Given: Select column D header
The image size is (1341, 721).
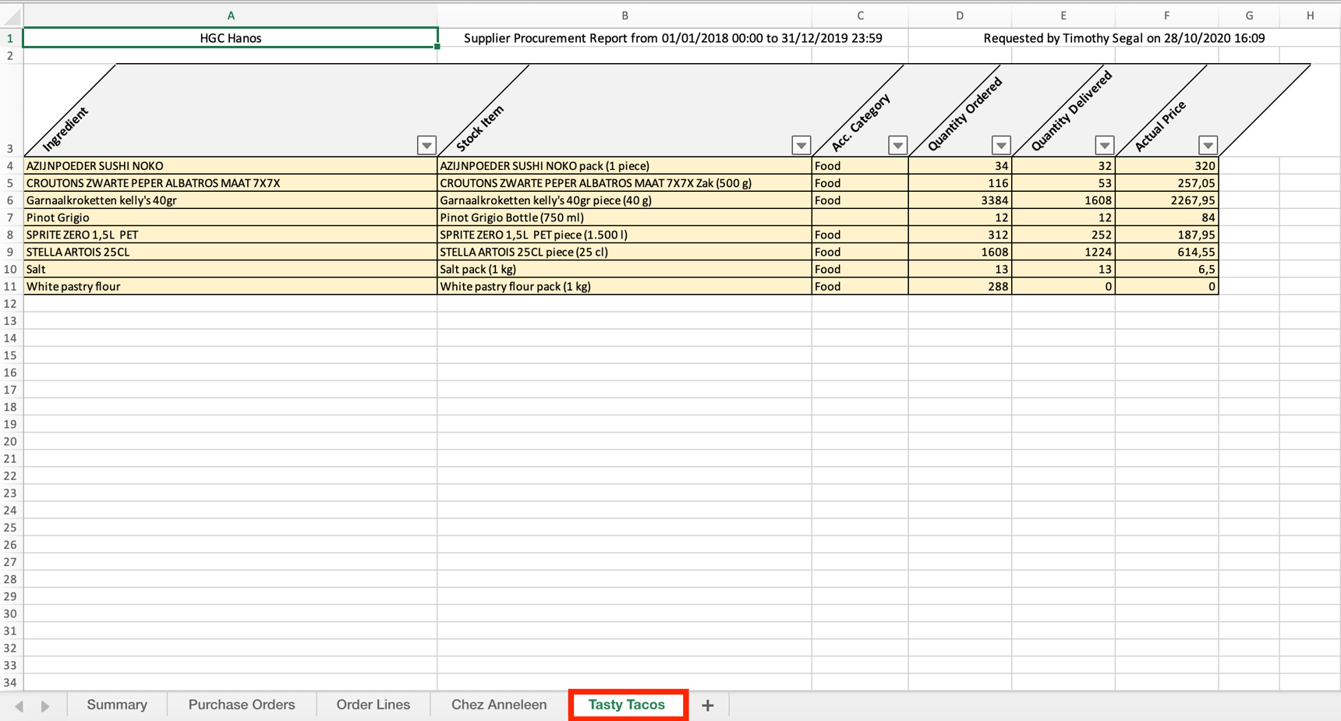Looking at the screenshot, I should pyautogui.click(x=960, y=15).
